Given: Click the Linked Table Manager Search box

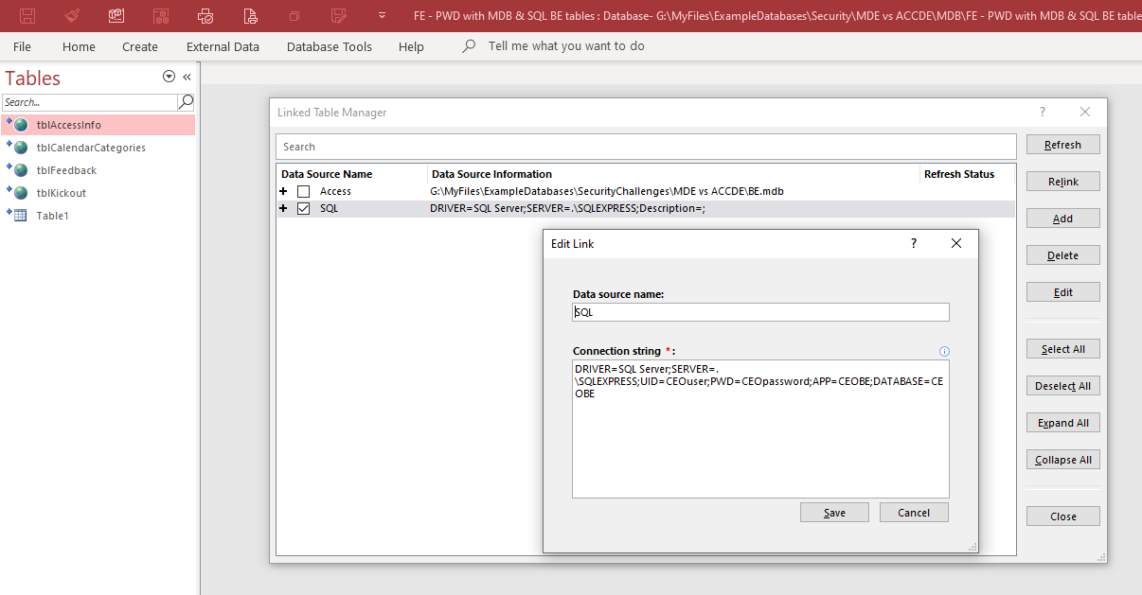Looking at the screenshot, I should tap(646, 147).
